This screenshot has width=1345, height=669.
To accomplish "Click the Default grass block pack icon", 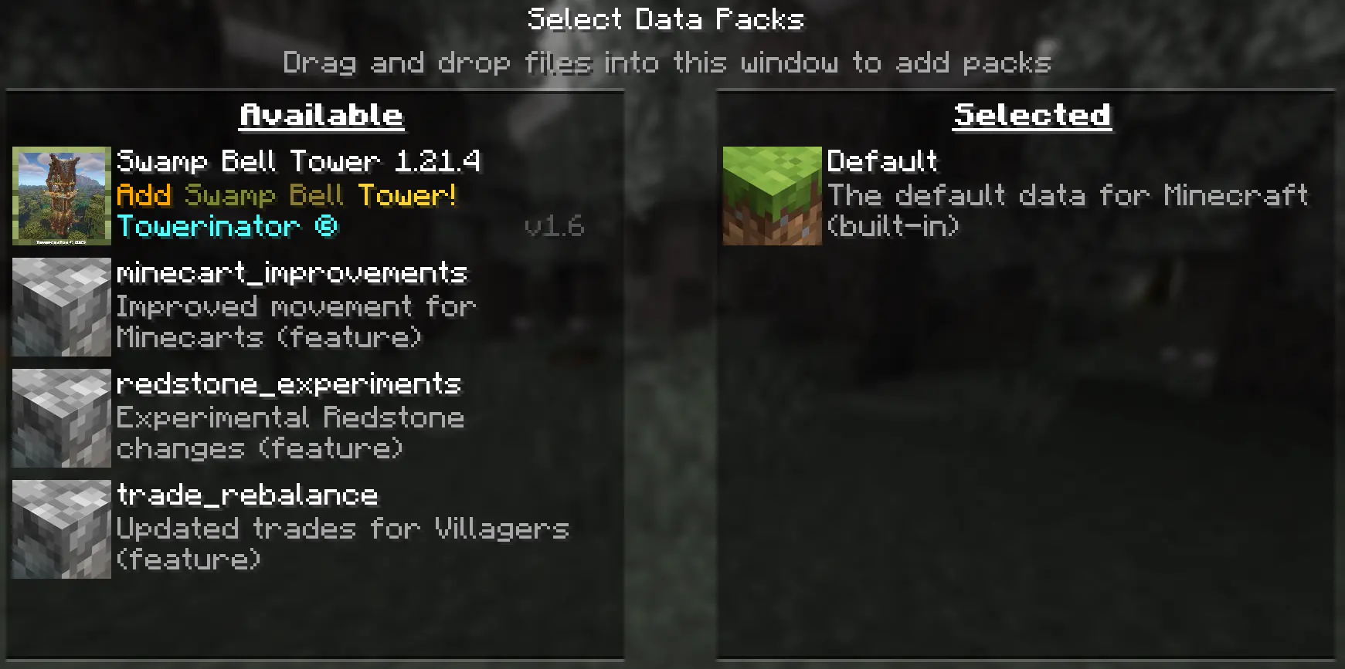I will [773, 196].
